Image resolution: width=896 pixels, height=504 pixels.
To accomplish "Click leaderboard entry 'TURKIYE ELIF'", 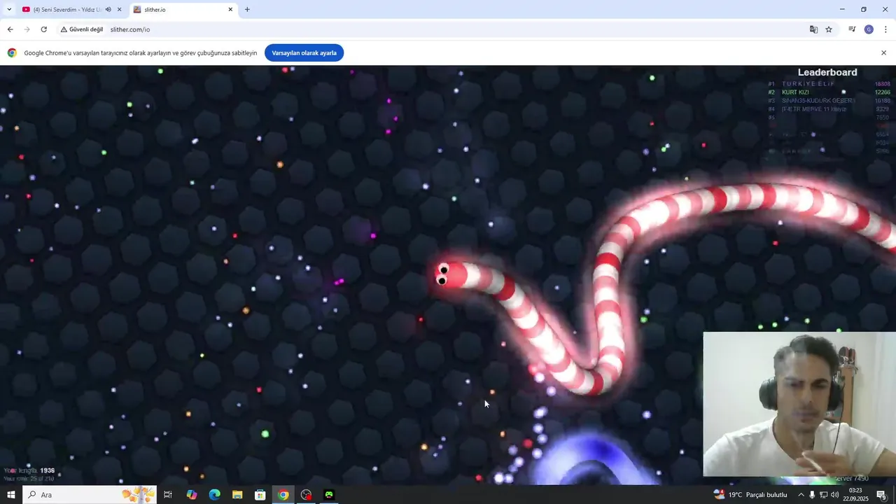I will tap(808, 84).
